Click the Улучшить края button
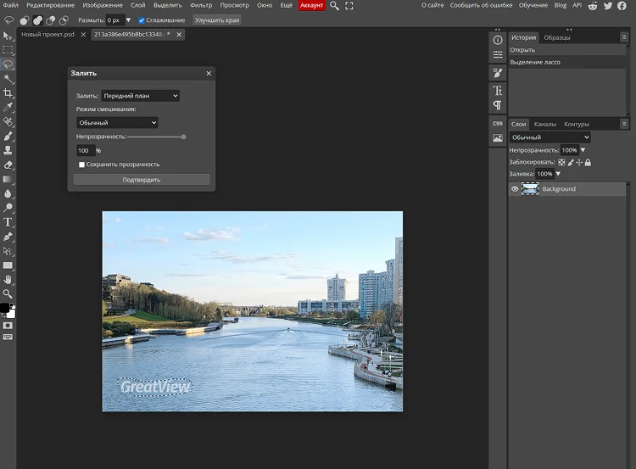The image size is (636, 469). point(217,20)
